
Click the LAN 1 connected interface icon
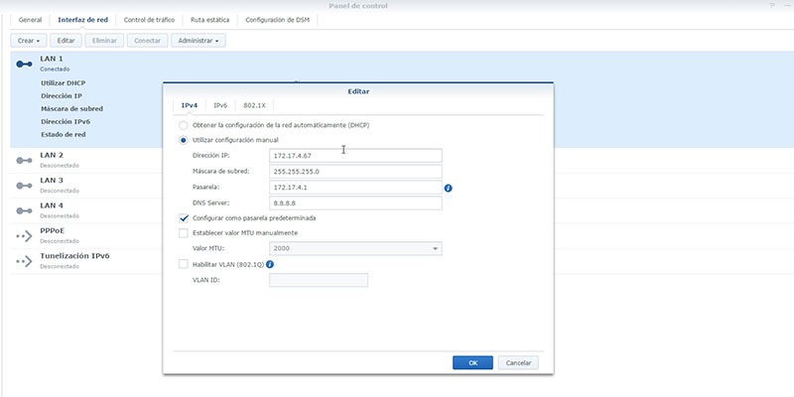pyautogui.click(x=24, y=64)
